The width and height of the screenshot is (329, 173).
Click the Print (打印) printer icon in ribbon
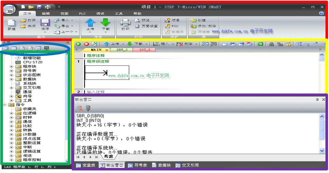pyautogui.click(x=125, y=23)
